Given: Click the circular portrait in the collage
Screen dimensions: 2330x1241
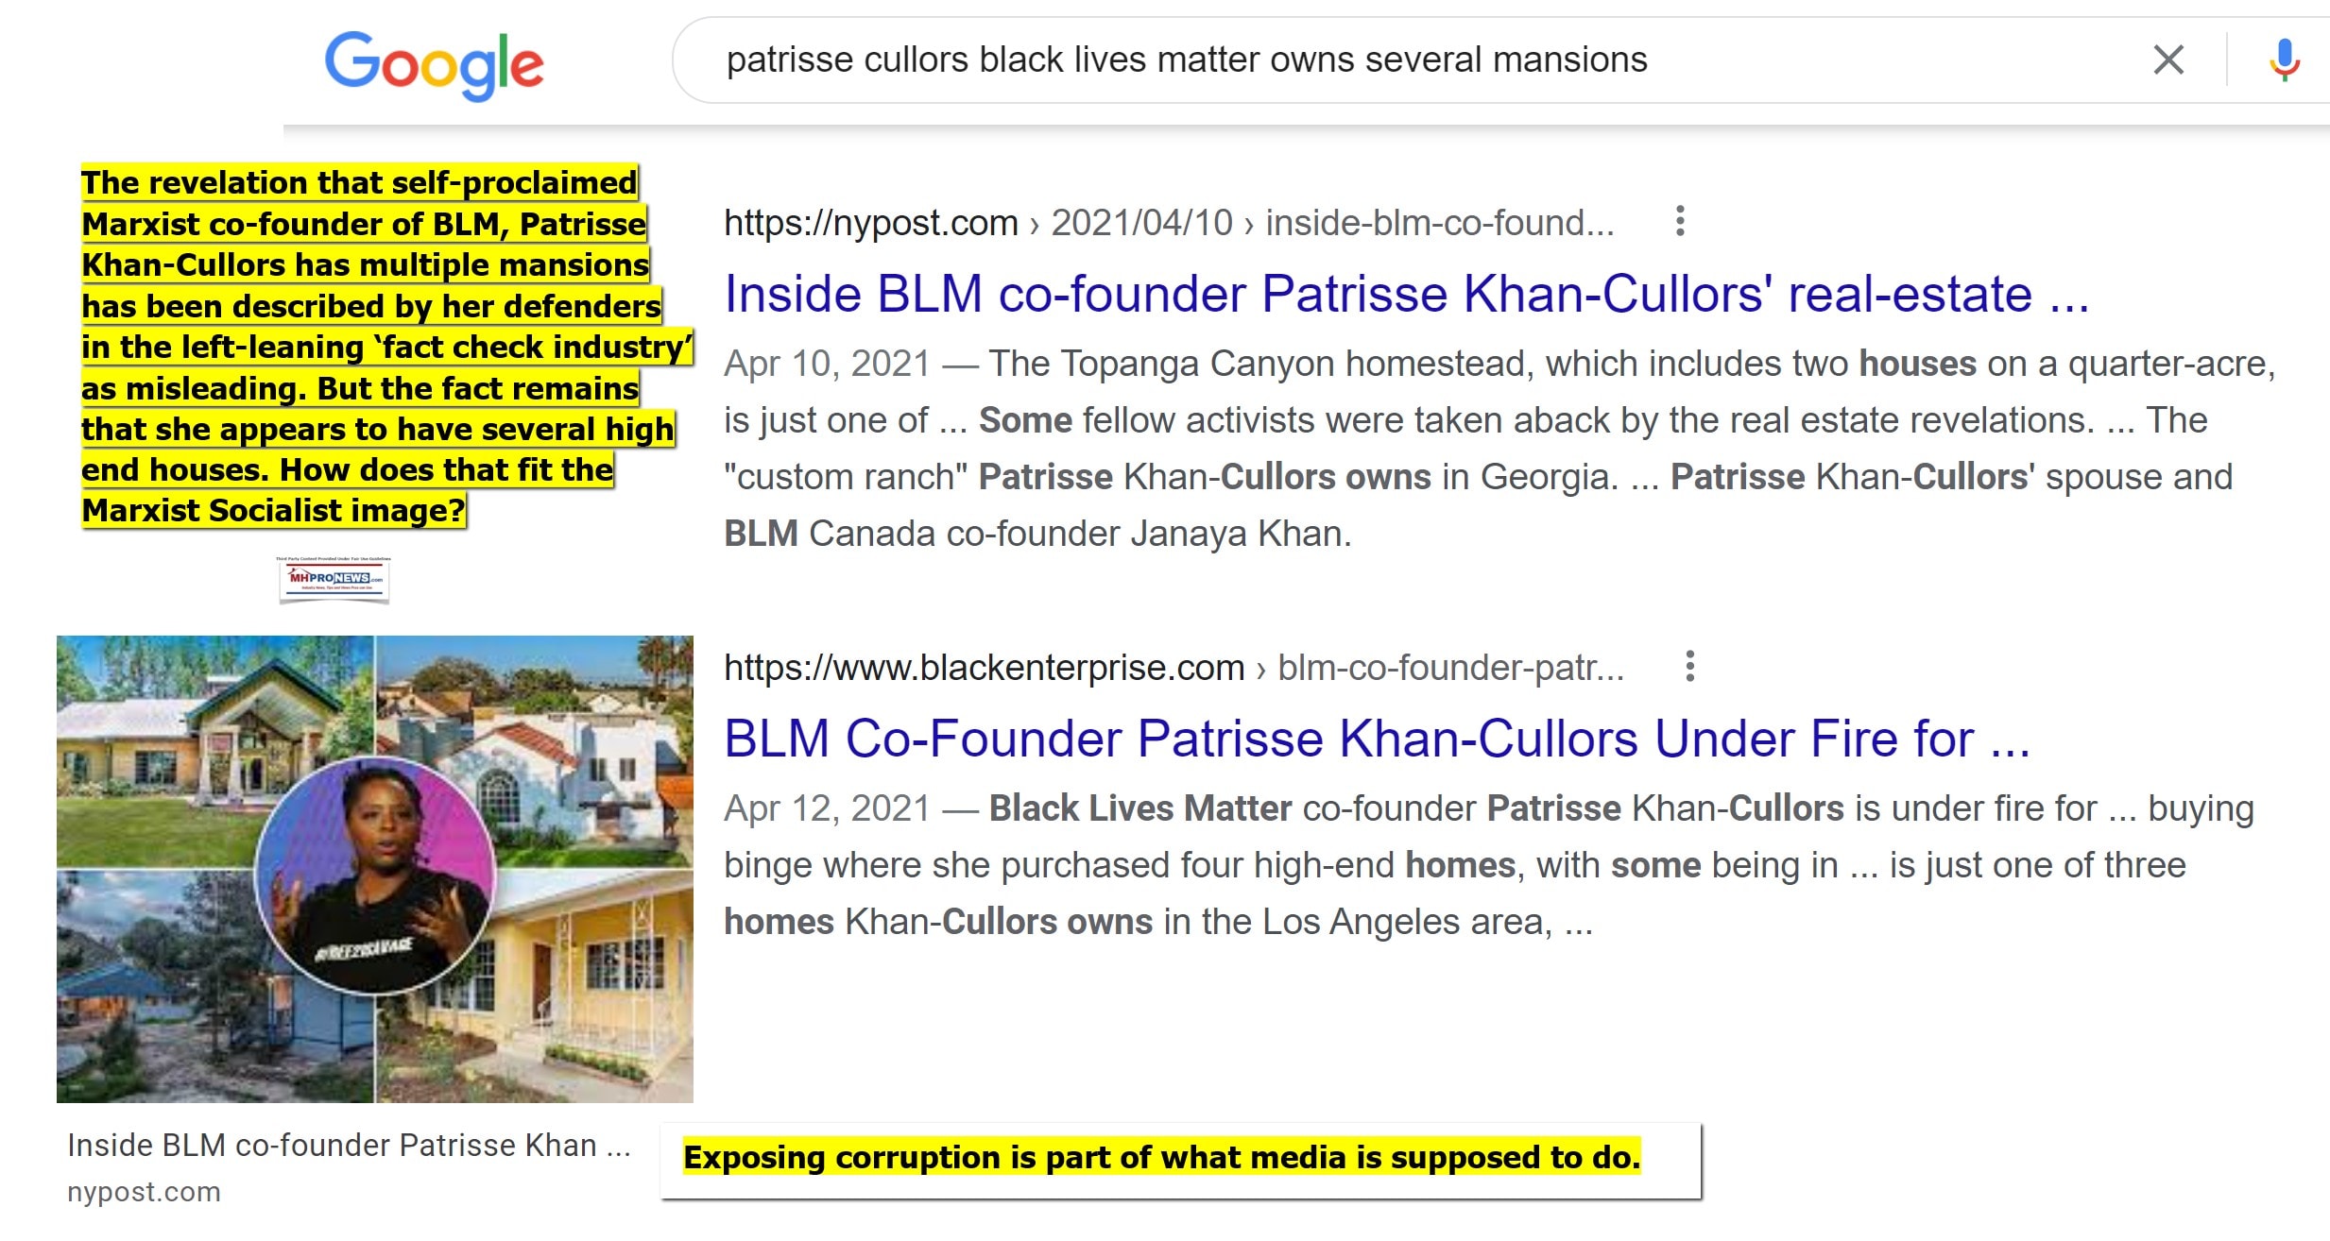Looking at the screenshot, I should (375, 874).
